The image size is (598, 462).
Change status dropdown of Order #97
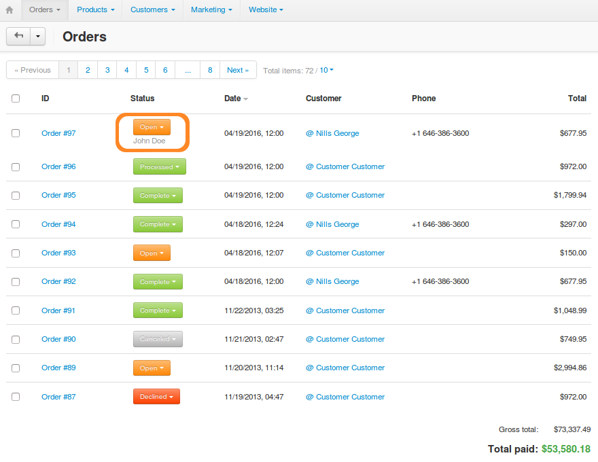point(152,127)
